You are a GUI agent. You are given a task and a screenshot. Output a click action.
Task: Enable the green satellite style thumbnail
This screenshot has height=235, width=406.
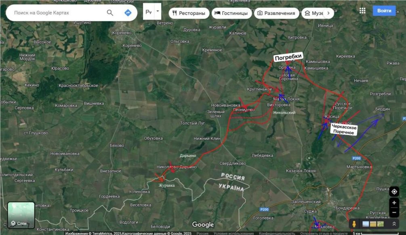click(380, 224)
